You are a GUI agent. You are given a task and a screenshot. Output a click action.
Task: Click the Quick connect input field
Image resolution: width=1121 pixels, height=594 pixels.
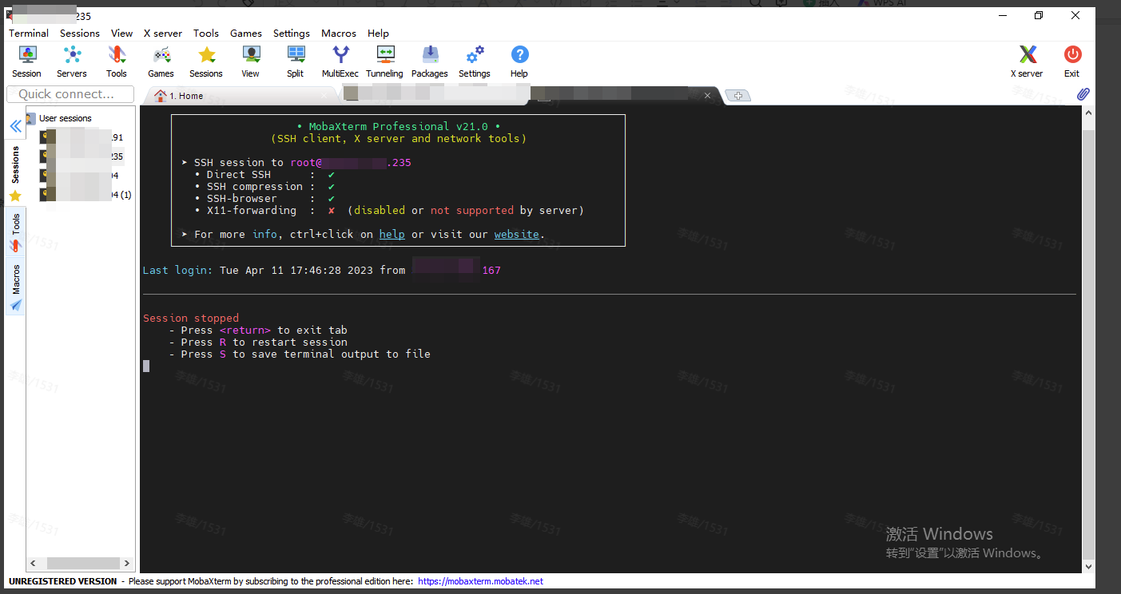pos(70,94)
